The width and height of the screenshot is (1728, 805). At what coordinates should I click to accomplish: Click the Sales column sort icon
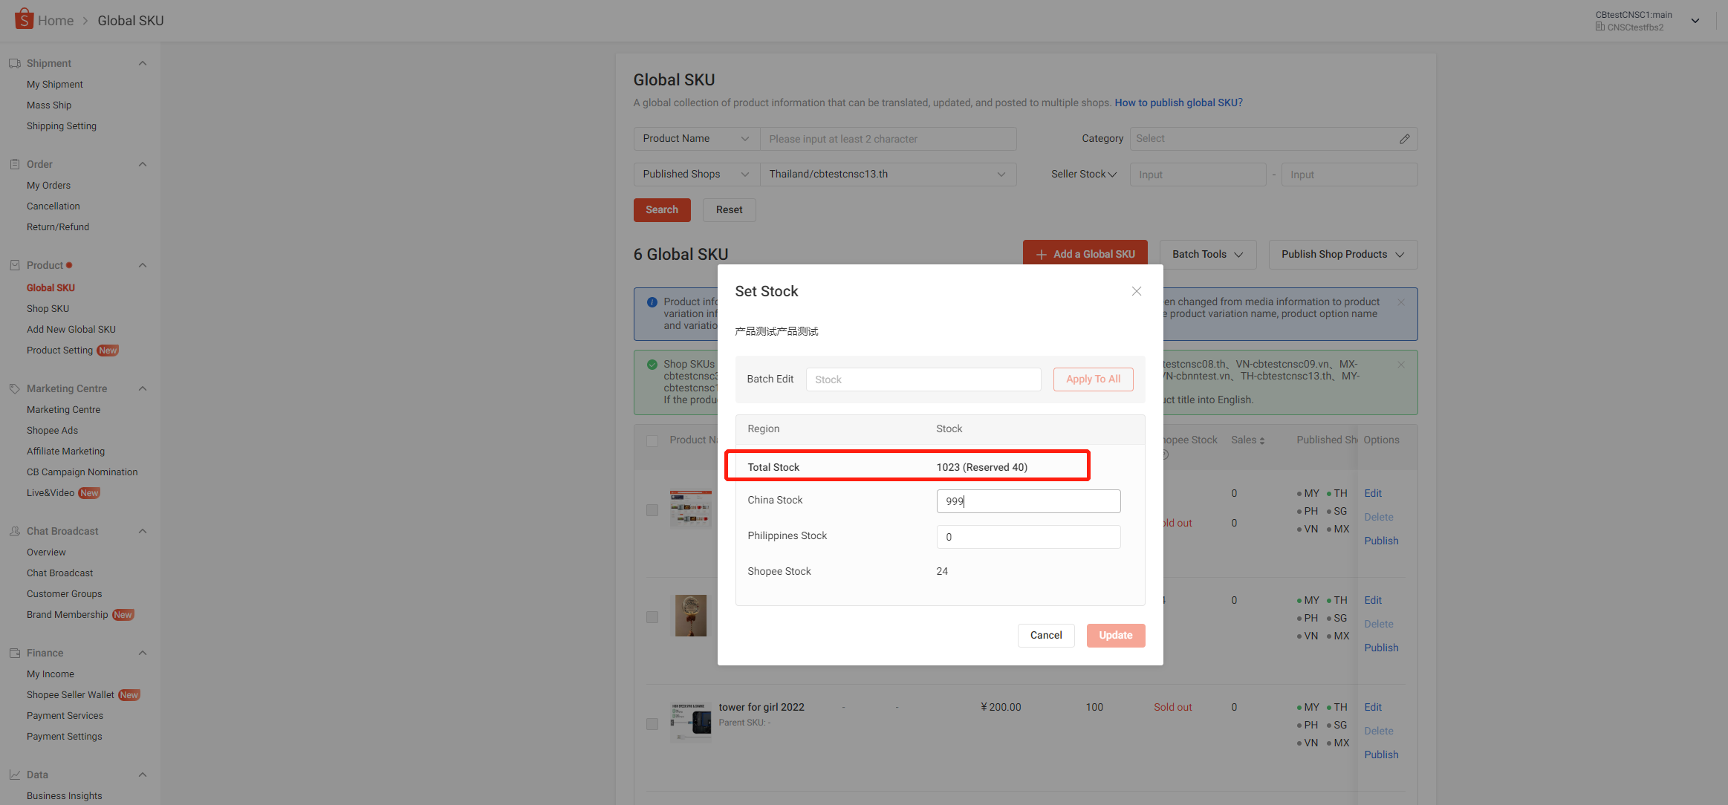coord(1262,441)
